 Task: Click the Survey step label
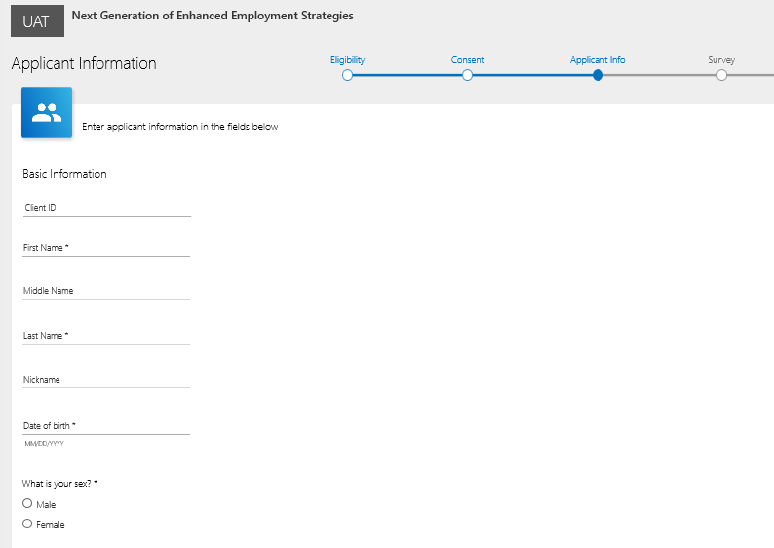tap(721, 60)
